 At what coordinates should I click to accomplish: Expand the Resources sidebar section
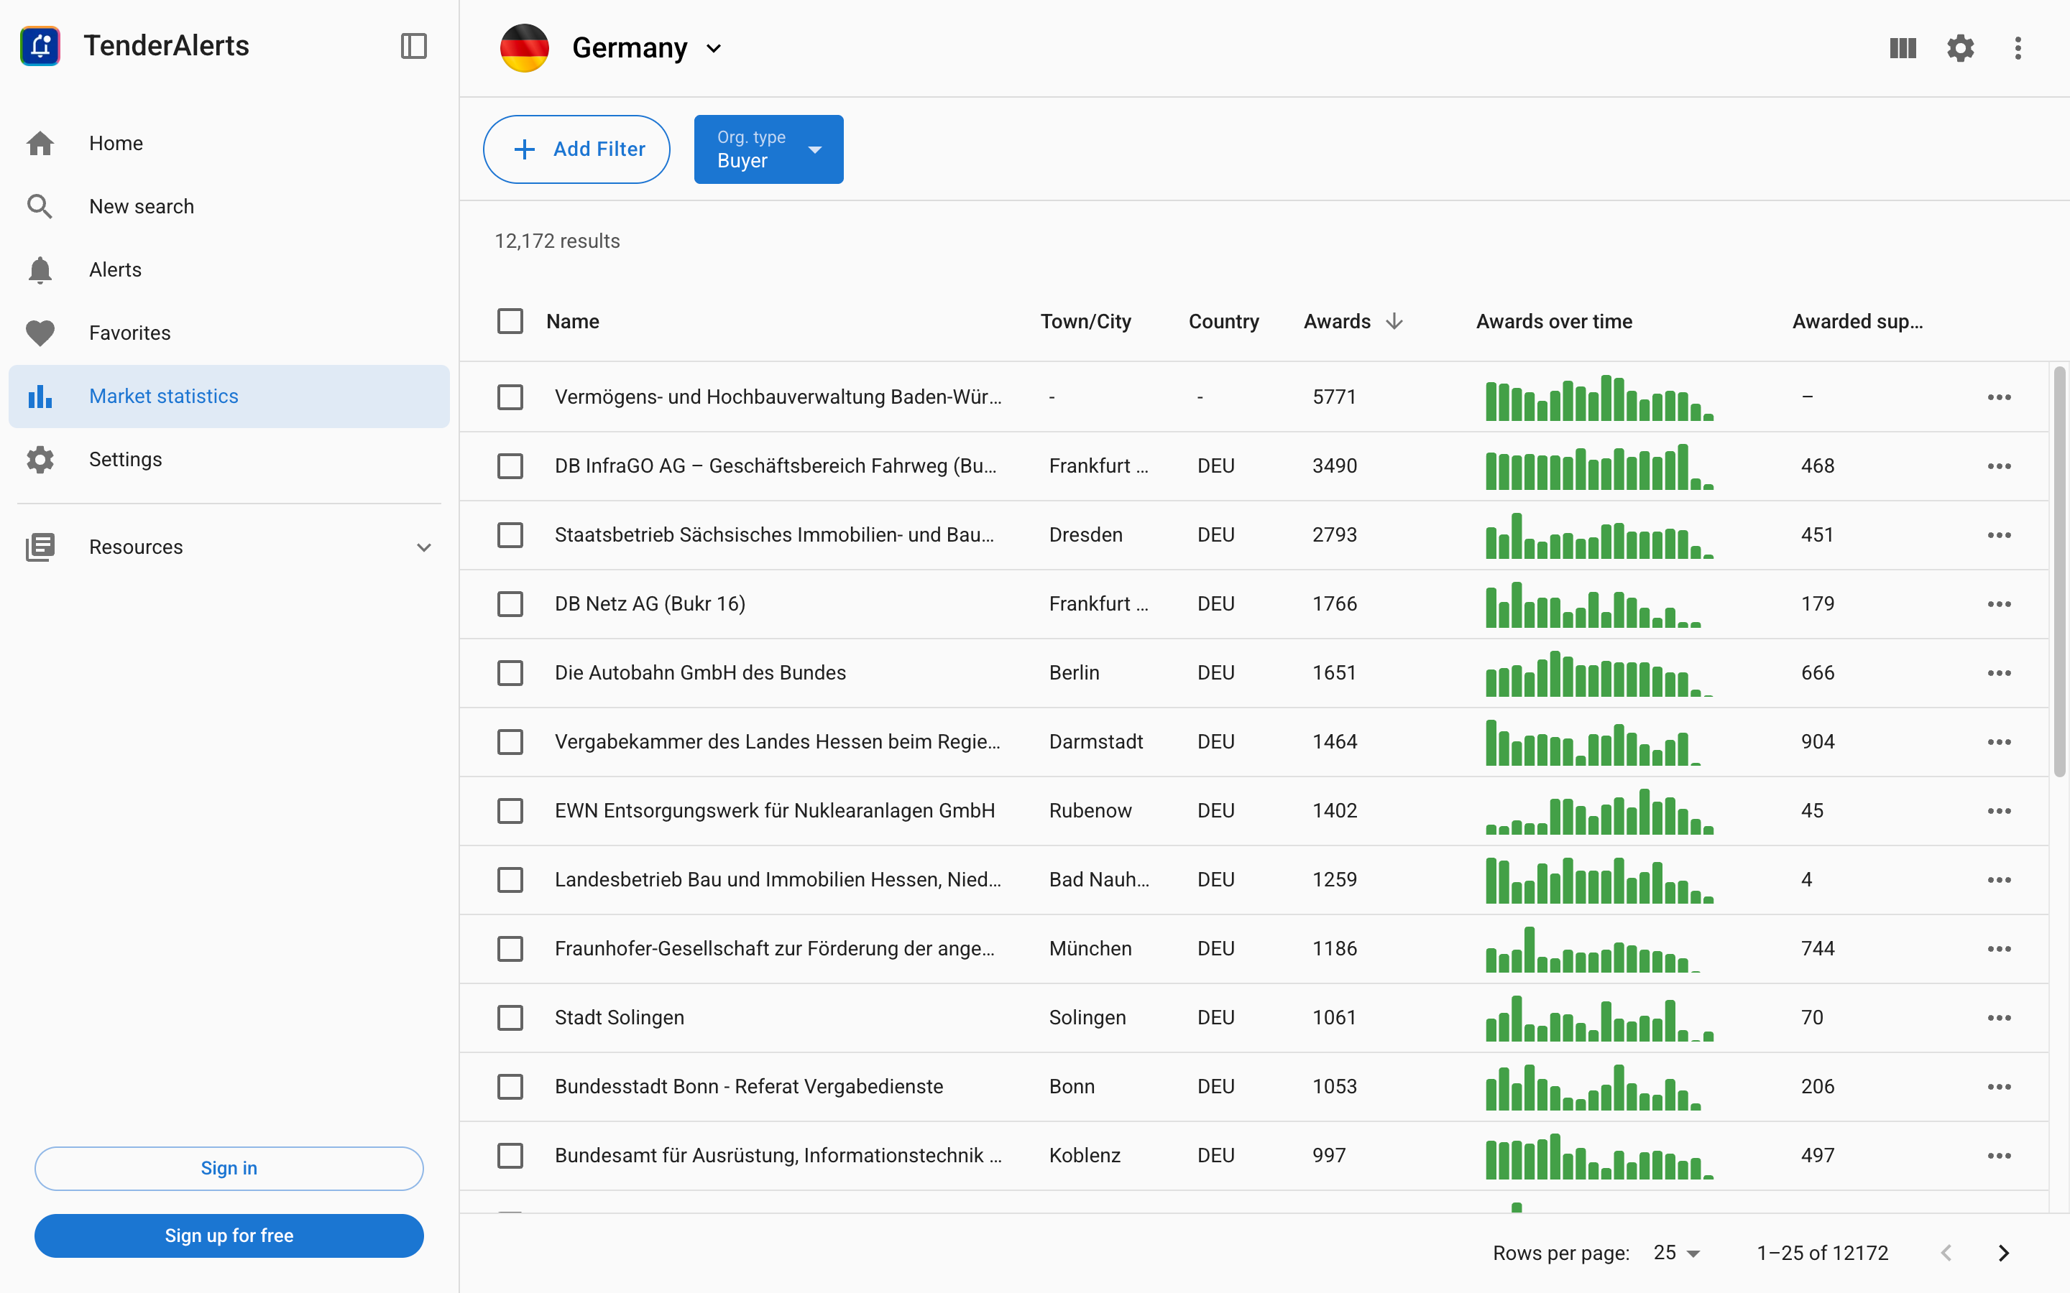(x=229, y=547)
